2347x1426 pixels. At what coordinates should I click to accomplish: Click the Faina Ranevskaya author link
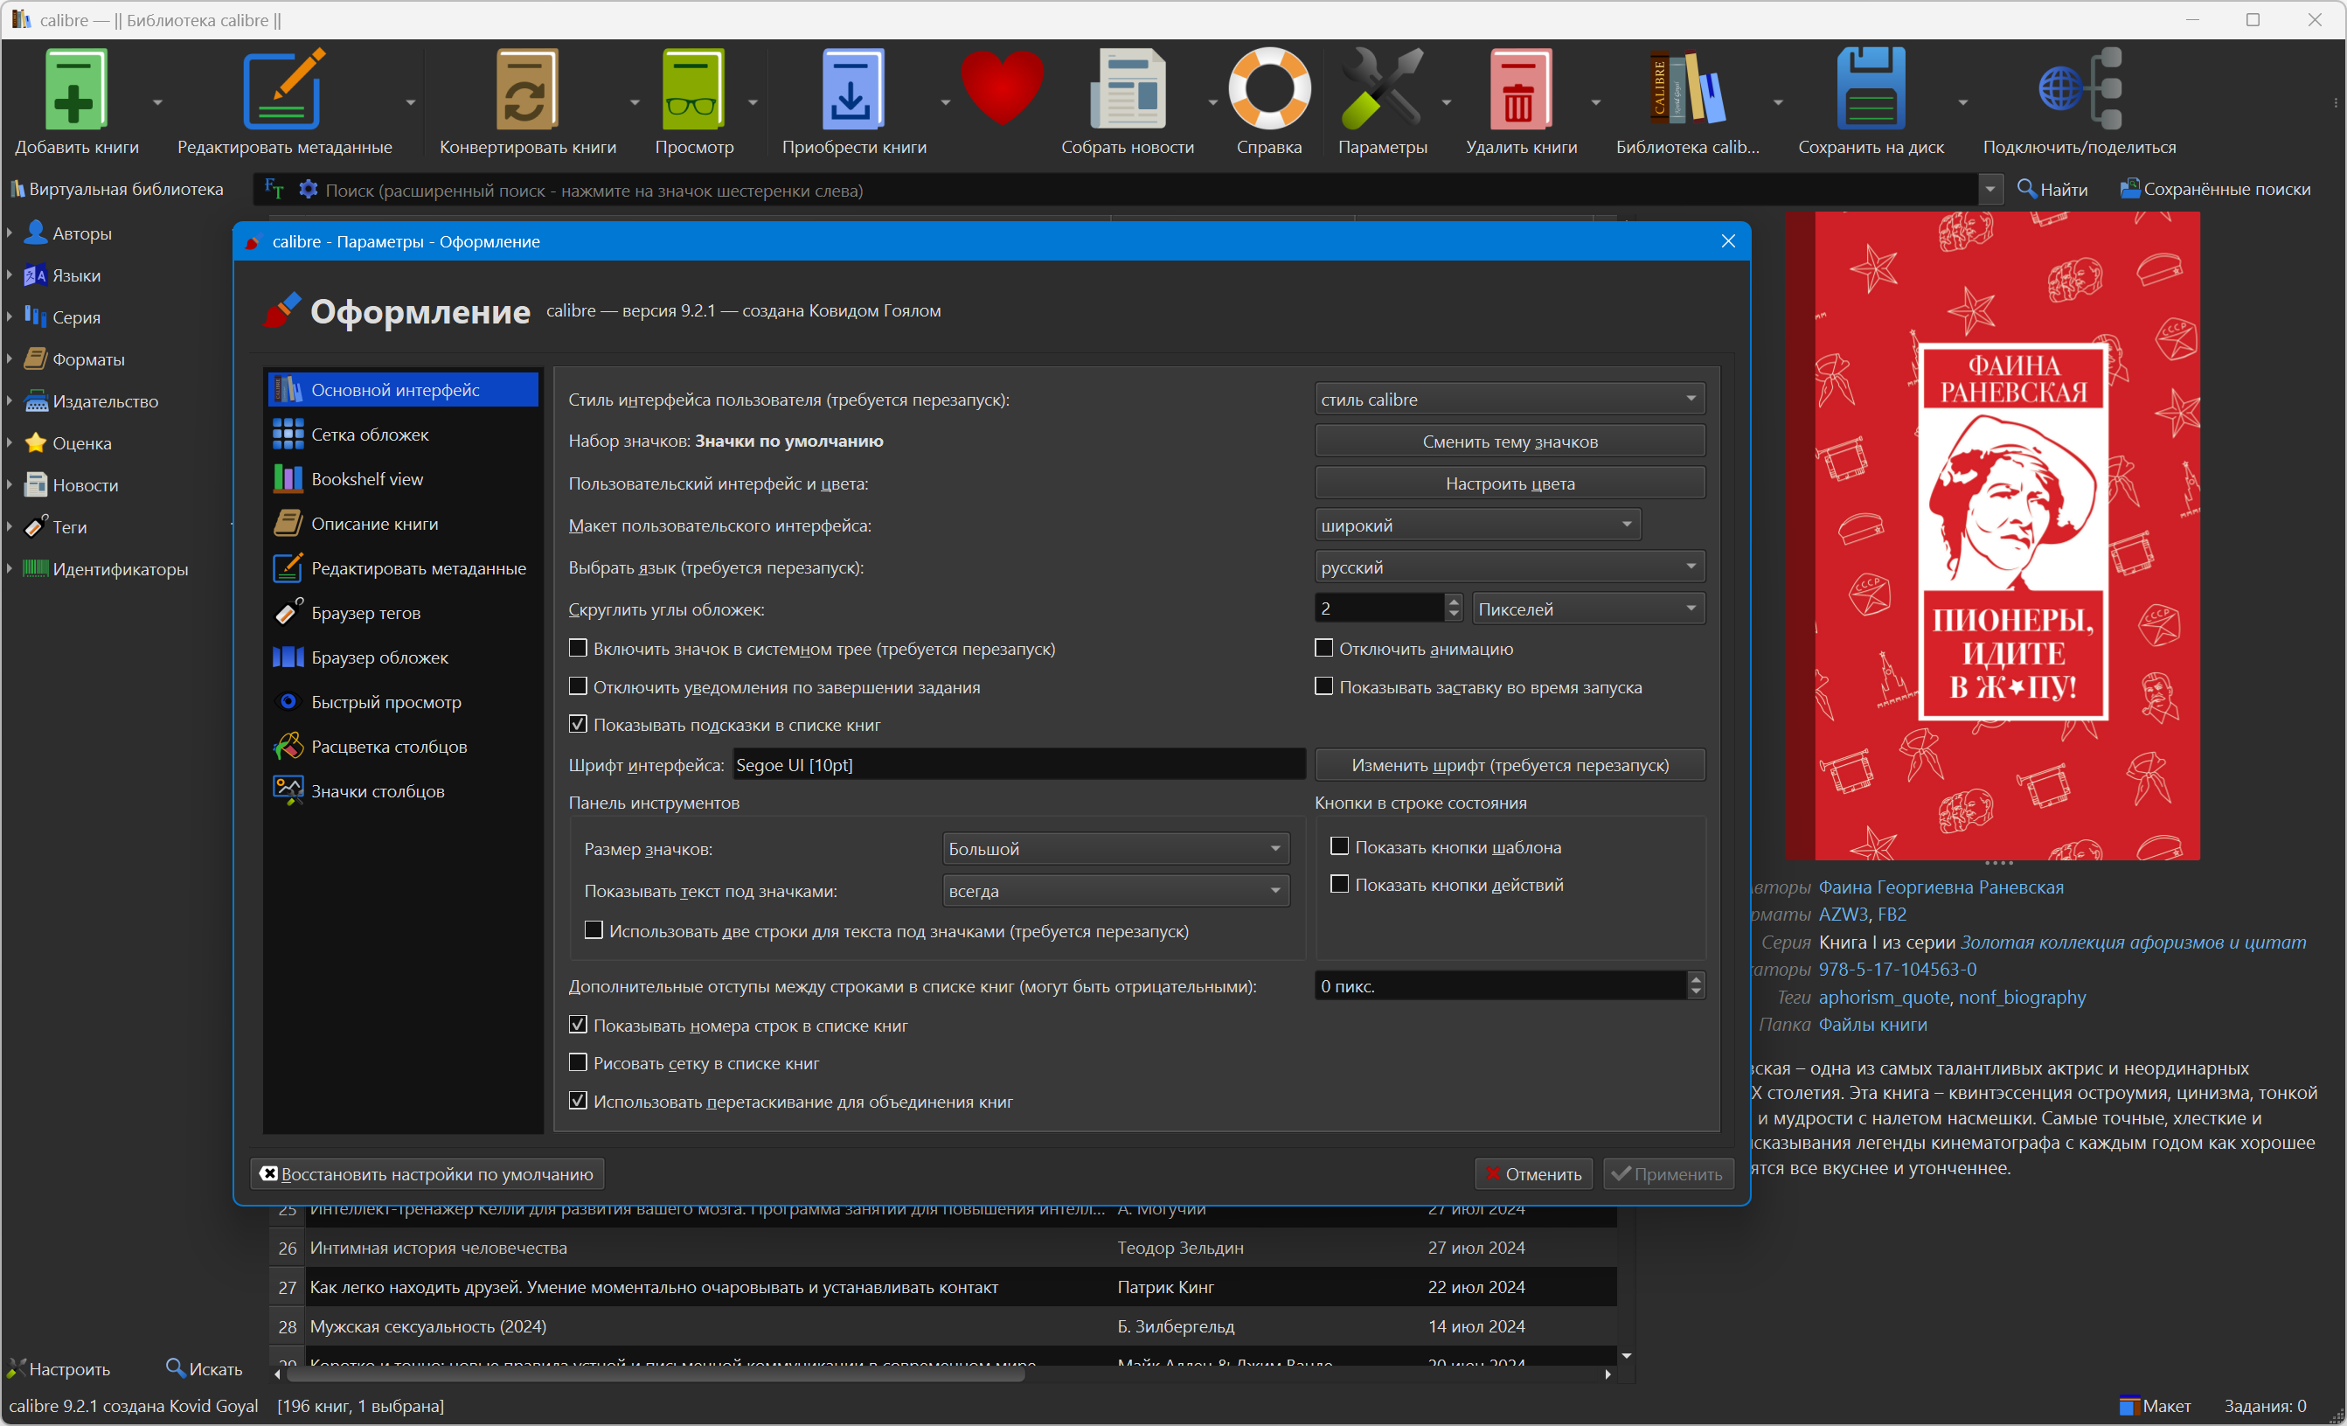1941,887
